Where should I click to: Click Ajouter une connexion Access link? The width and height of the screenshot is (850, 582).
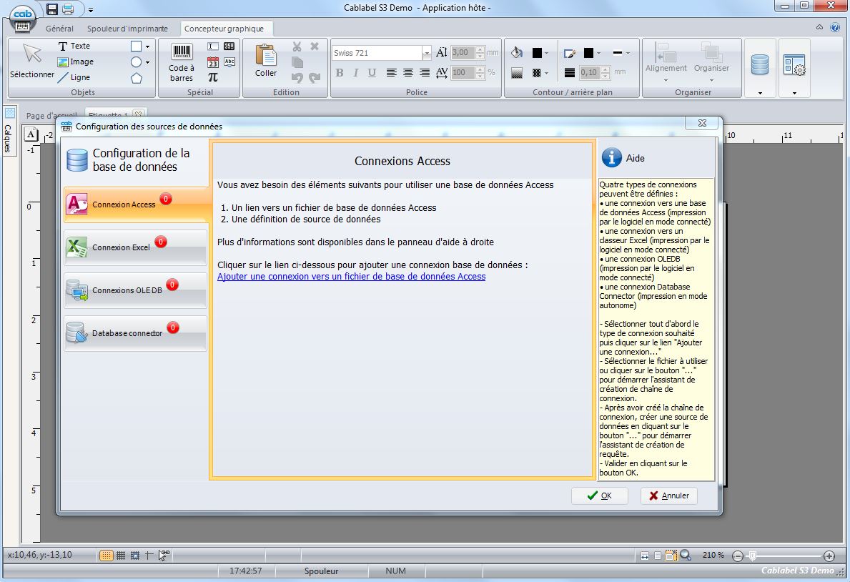click(x=351, y=276)
